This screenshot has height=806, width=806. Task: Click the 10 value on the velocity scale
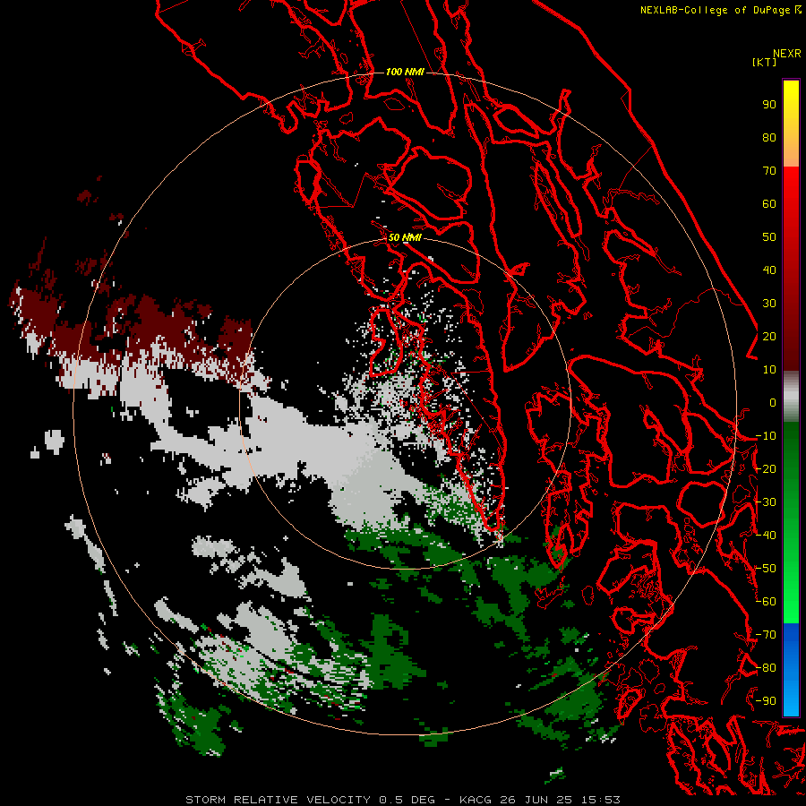(x=769, y=370)
